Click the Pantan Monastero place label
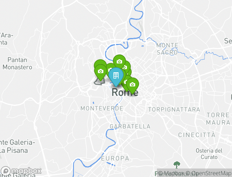 (x=17, y=64)
